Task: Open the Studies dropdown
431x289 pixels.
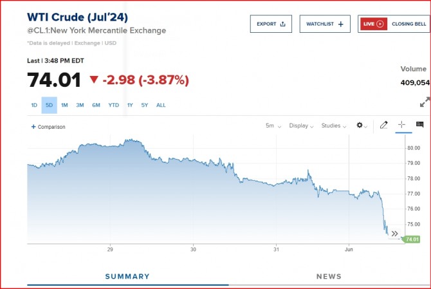Action: click(334, 126)
